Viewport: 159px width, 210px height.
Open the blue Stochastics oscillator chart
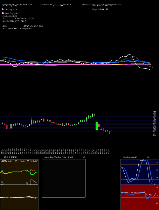coord(140,172)
